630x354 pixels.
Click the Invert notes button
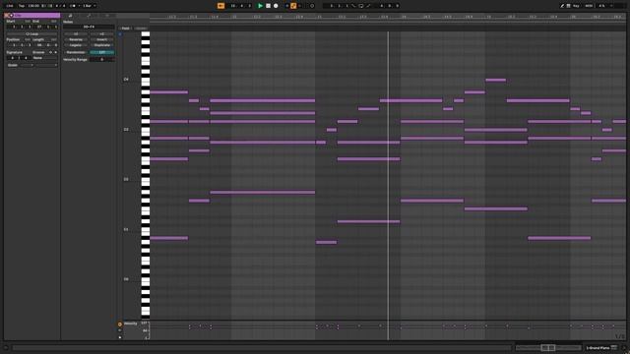coord(102,39)
